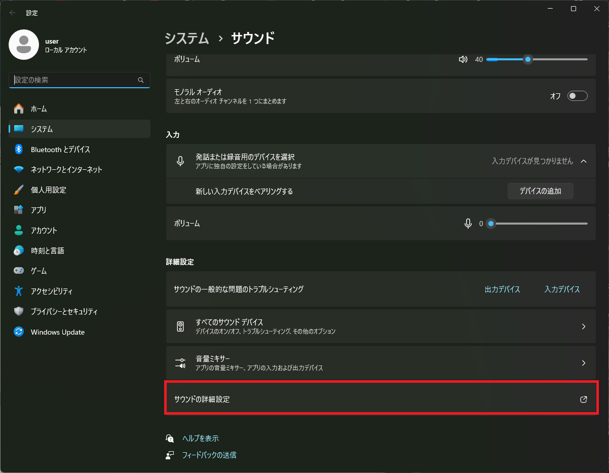Viewport: 609px width, 473px height.
Task: Click the output volume slider thumb
Action: click(528, 59)
